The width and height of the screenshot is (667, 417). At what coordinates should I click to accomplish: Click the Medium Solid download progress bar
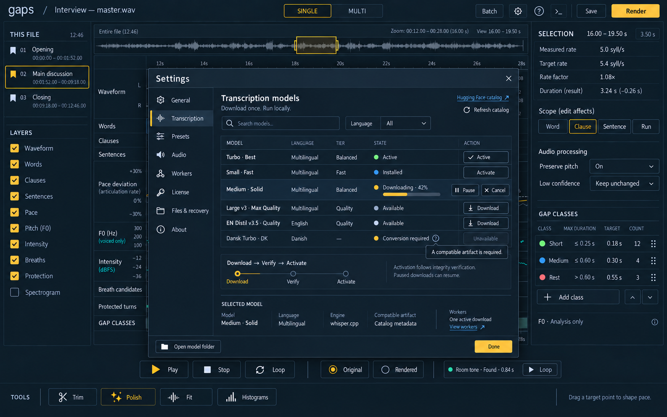point(411,194)
